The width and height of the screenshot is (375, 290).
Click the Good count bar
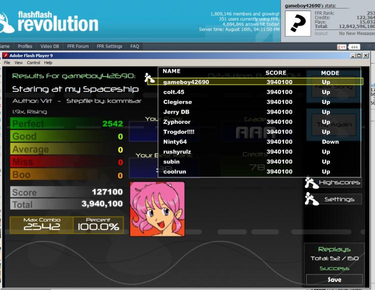tap(67, 136)
